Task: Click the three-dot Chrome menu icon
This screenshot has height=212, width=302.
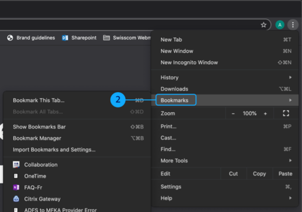Action: 292,25
